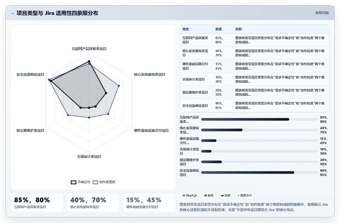Open the 15%, 45% data card

pyautogui.click(x=149, y=203)
